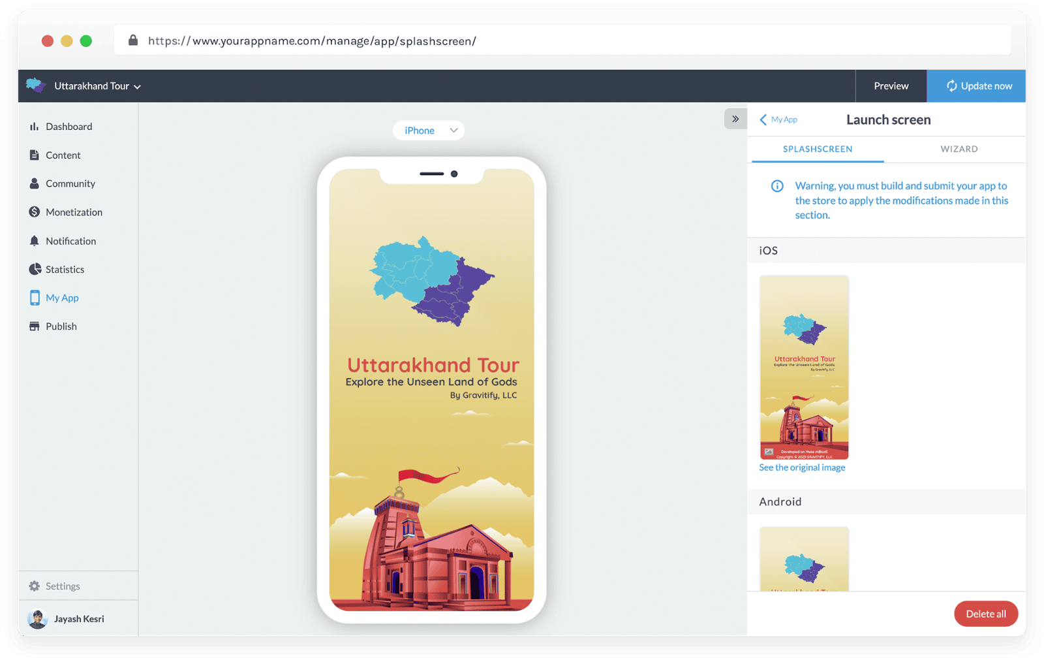The width and height of the screenshot is (1044, 662).
Task: Click the Notification bell icon
Action: coord(34,241)
